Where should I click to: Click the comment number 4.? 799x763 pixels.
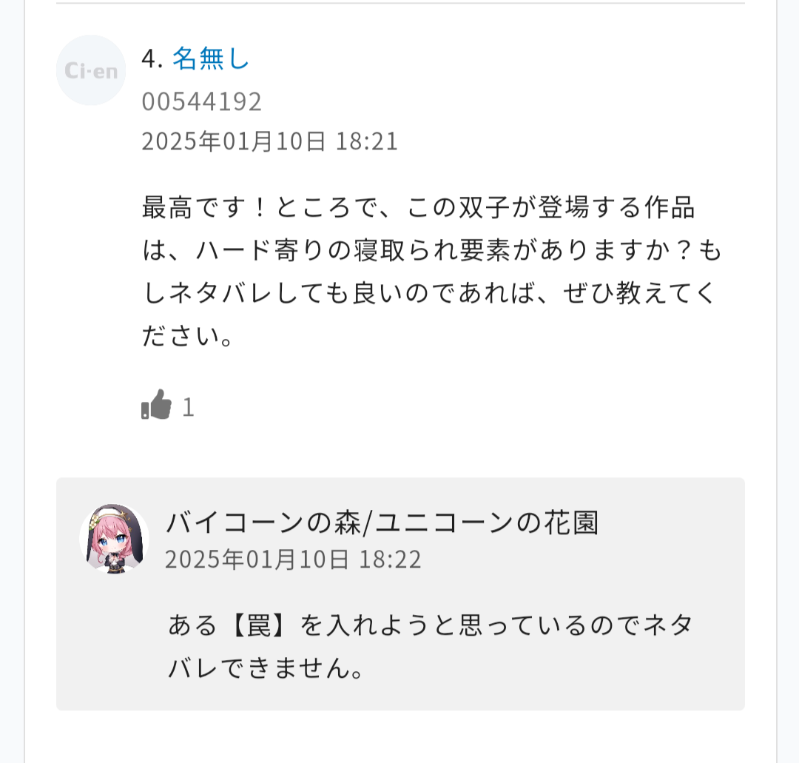[x=151, y=58]
